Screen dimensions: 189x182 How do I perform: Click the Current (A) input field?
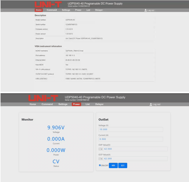131,139
